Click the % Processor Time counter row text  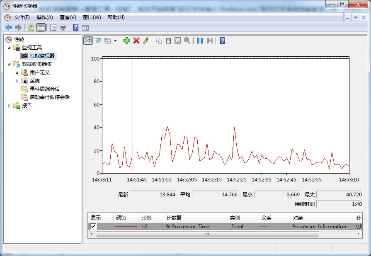coord(188,227)
